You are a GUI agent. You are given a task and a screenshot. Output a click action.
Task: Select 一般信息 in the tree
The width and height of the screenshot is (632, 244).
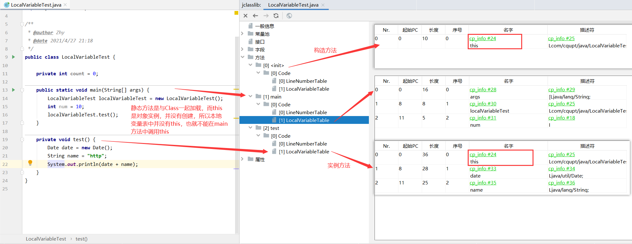pyautogui.click(x=264, y=26)
